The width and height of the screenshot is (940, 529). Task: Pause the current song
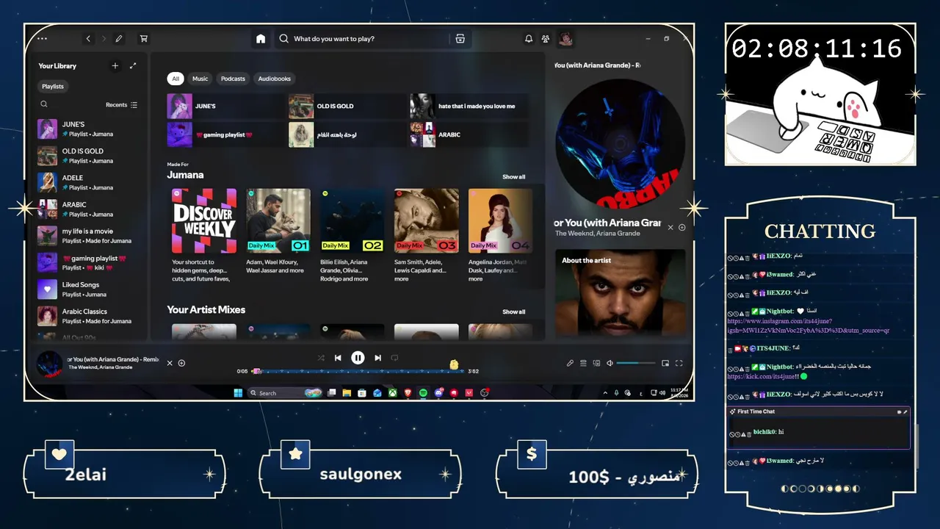pyautogui.click(x=358, y=358)
